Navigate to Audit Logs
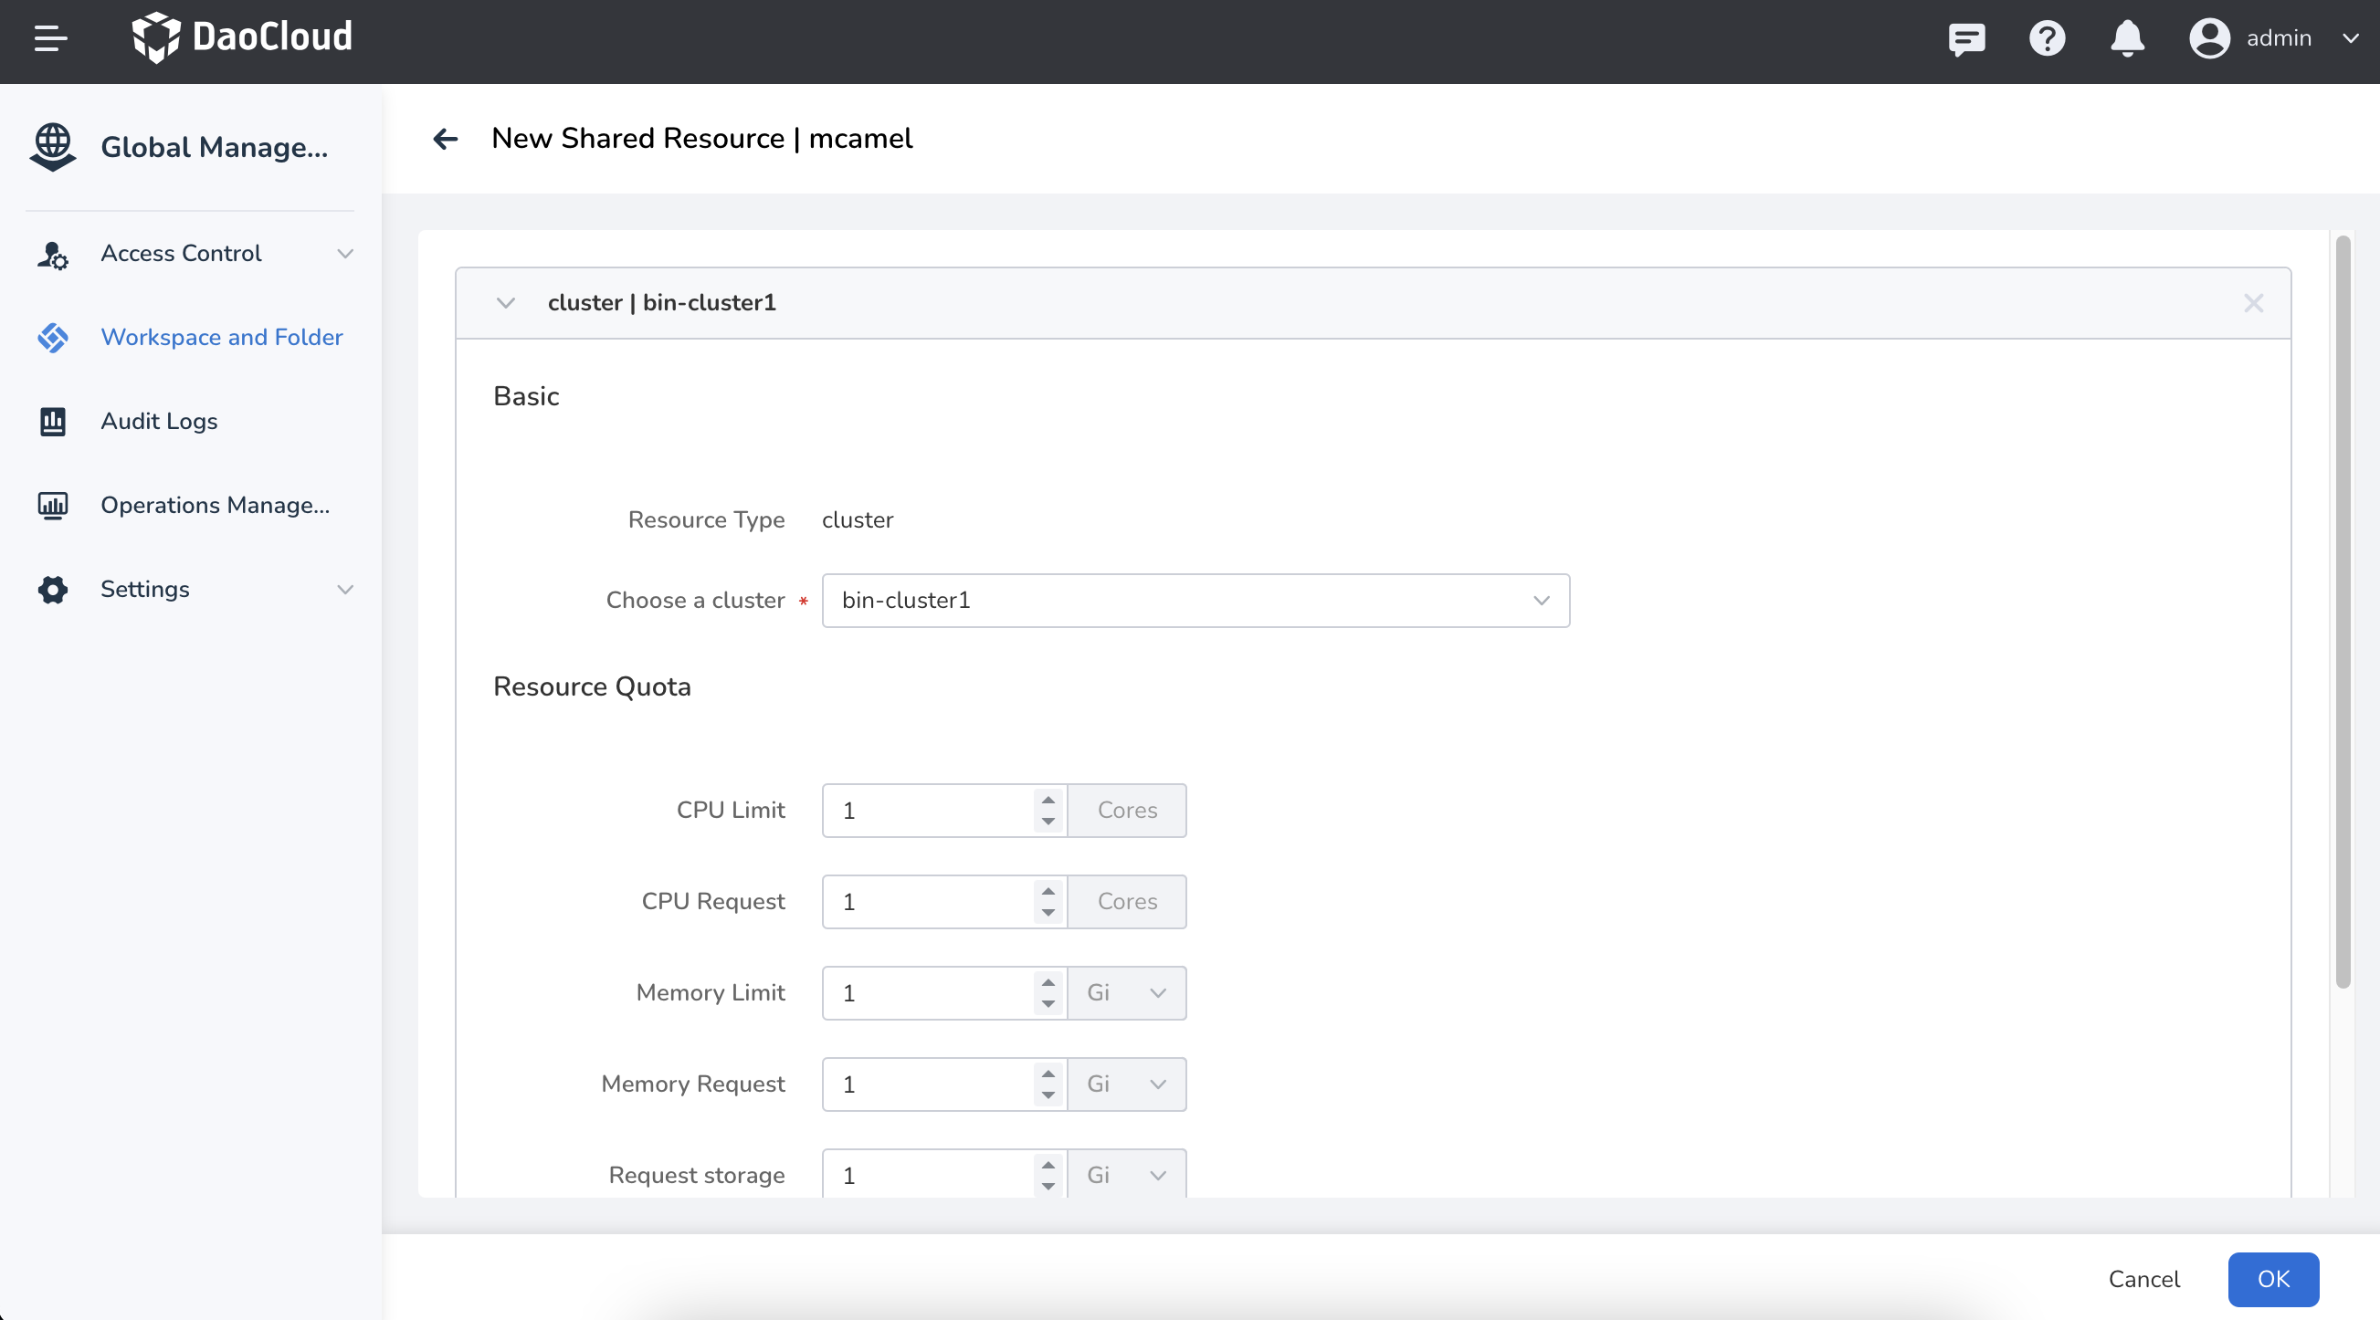This screenshot has height=1320, width=2380. pos(158,421)
